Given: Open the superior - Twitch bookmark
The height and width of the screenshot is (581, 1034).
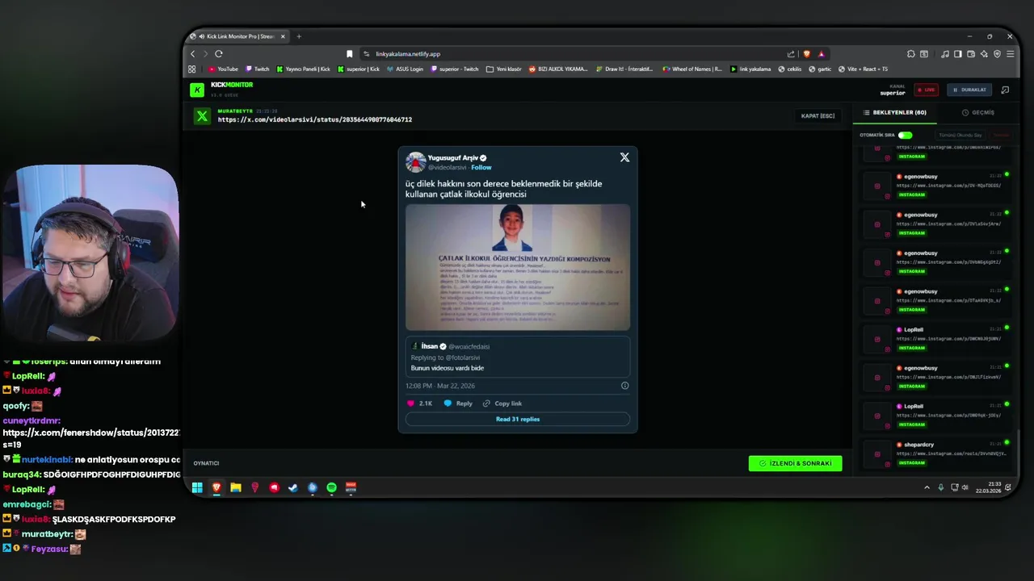Looking at the screenshot, I should [x=455, y=69].
